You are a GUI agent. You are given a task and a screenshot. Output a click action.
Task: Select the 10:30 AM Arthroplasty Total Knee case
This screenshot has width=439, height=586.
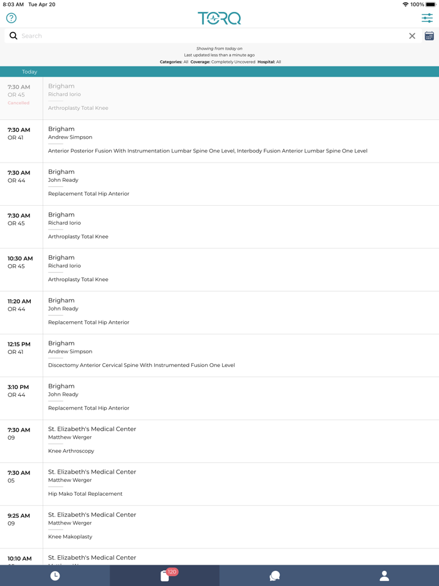219,270
